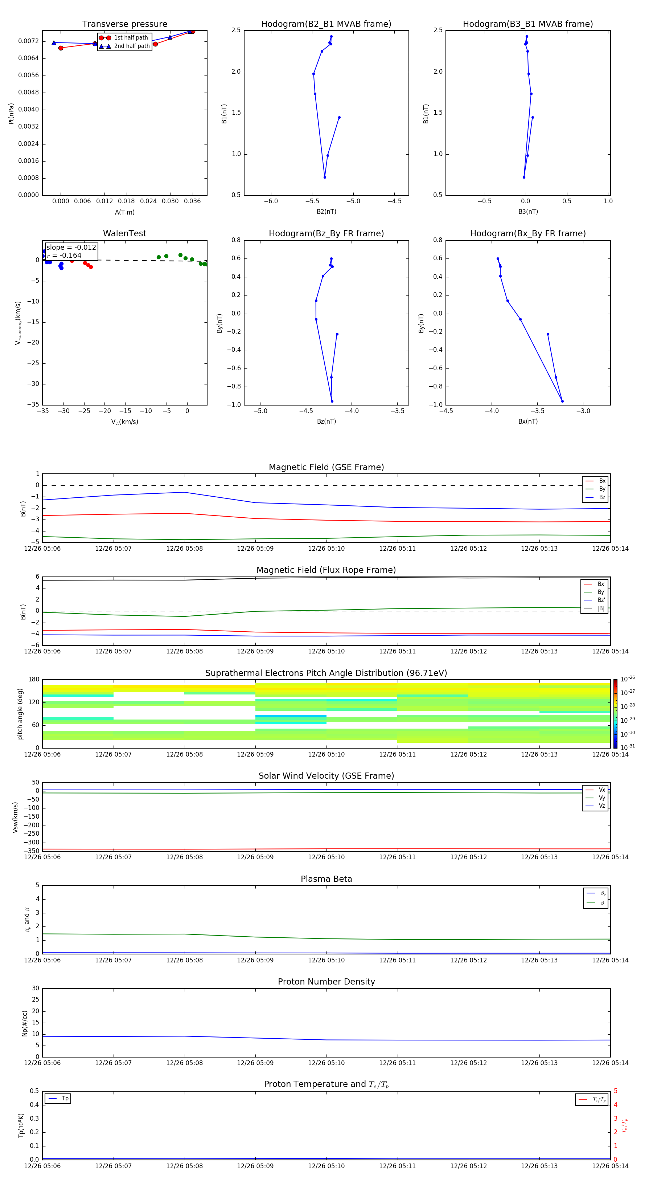The image size is (653, 1198).
Task: Click the 'Vsw(km/s)' y-axis label
Action: [15, 817]
